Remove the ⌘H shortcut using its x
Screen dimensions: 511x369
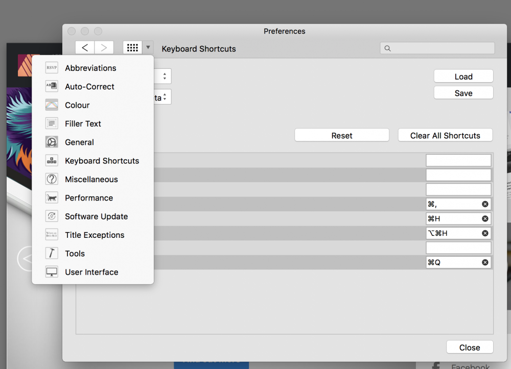tap(485, 218)
